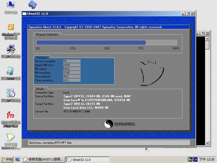Click the E:\SYSTEM\GHO.GHO source file line
The height and width of the screenshot is (163, 217).
click(97, 100)
